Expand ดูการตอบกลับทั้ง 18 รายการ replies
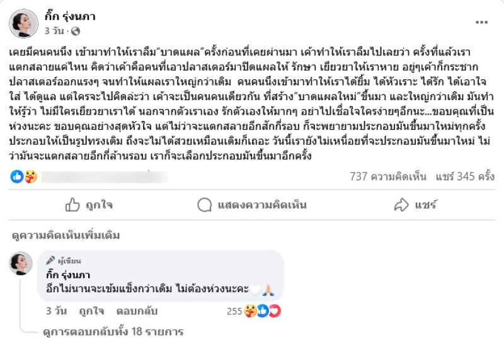Image resolution: width=504 pixels, height=342 pixels. (x=113, y=331)
